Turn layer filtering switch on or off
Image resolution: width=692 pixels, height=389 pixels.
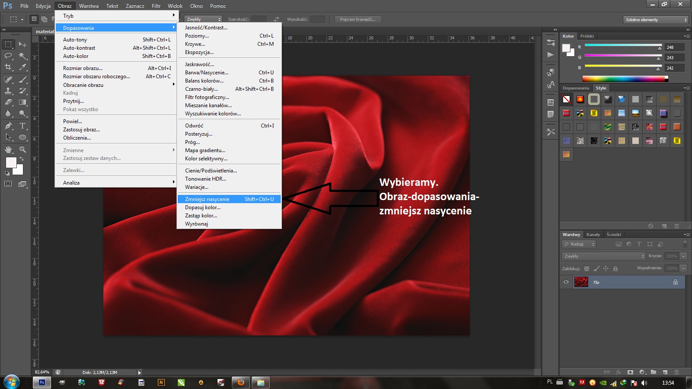685,244
